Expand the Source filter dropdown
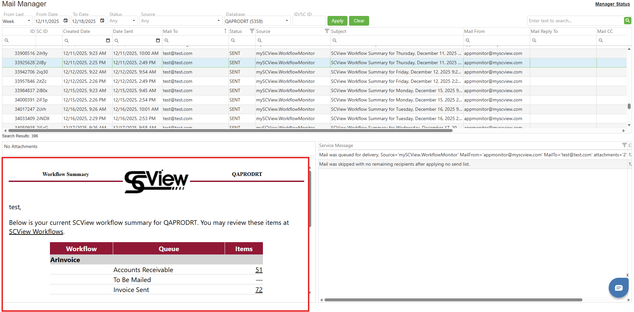Screen dimensions: 634x312 click(x=219, y=21)
